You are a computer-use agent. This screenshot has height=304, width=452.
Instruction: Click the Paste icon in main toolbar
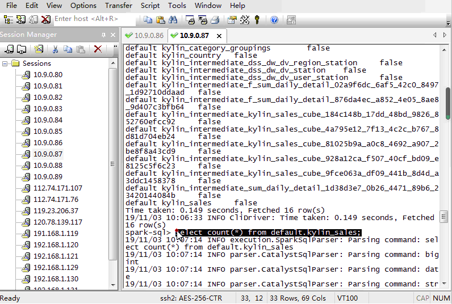point(160,20)
